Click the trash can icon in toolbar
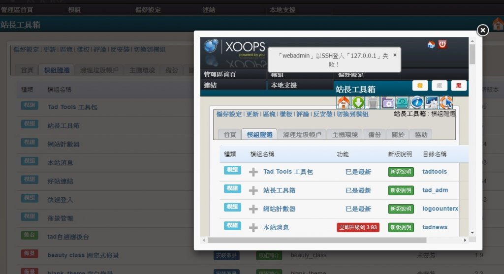504x274 pixels. coord(373,102)
